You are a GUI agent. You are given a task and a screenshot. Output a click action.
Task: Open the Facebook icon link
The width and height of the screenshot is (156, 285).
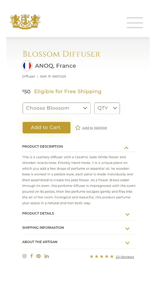[x=31, y=256]
